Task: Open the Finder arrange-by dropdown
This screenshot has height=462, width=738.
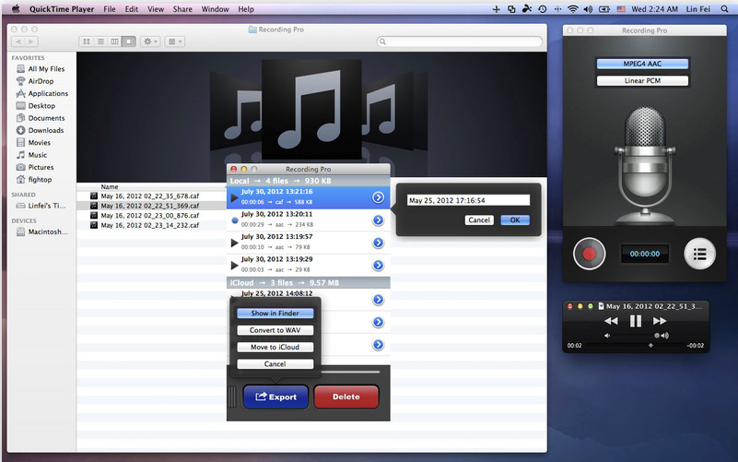Action: (x=175, y=41)
